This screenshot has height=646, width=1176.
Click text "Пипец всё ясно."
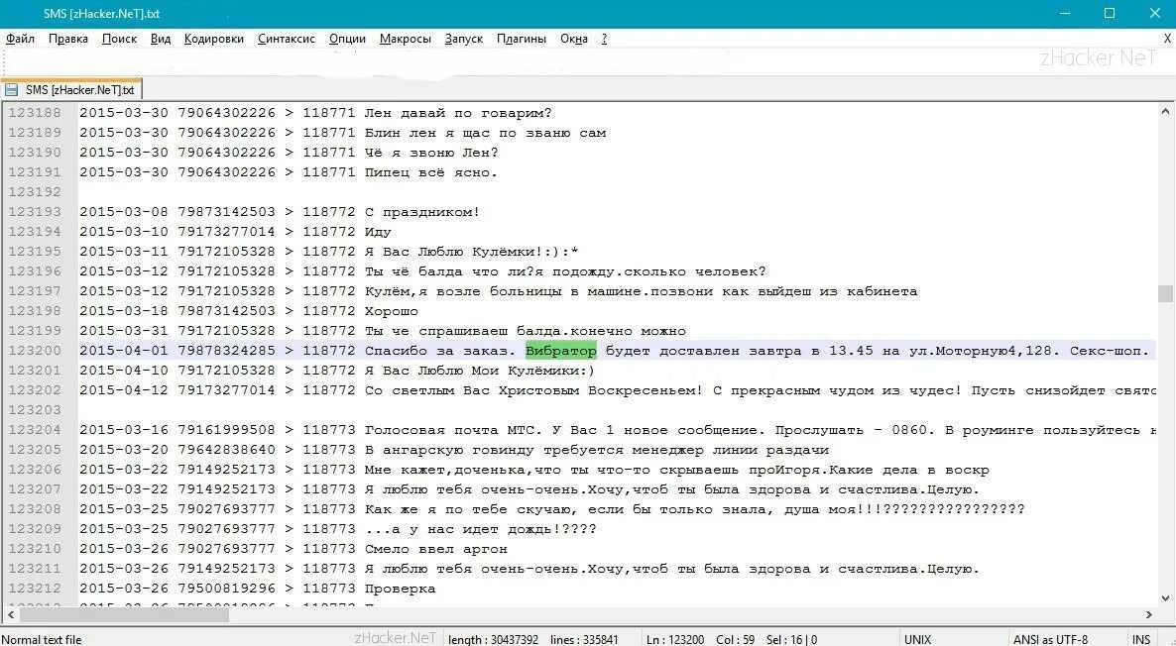[430, 172]
